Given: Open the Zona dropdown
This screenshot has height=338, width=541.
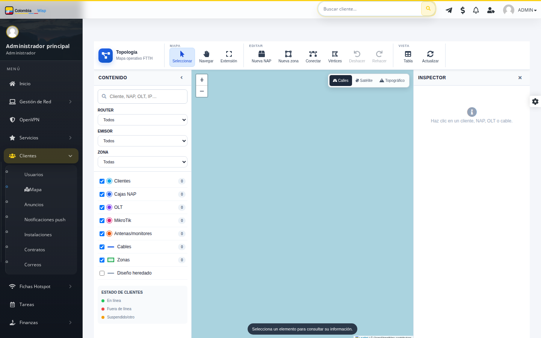Looking at the screenshot, I should pos(142,162).
